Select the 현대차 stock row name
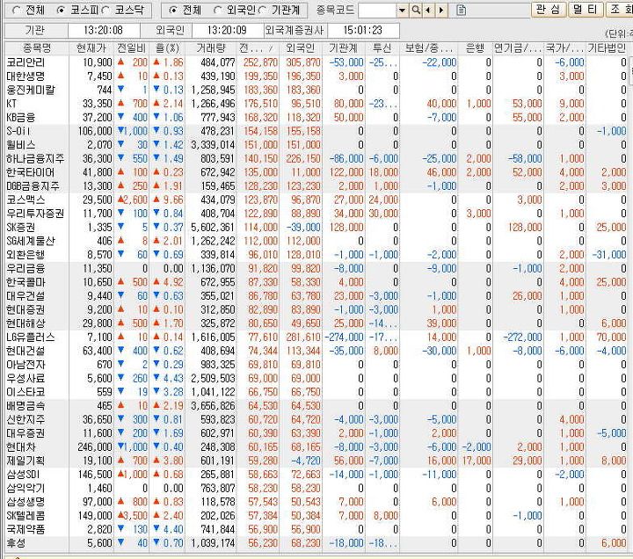Screen dimensions: 633x559 (21, 446)
